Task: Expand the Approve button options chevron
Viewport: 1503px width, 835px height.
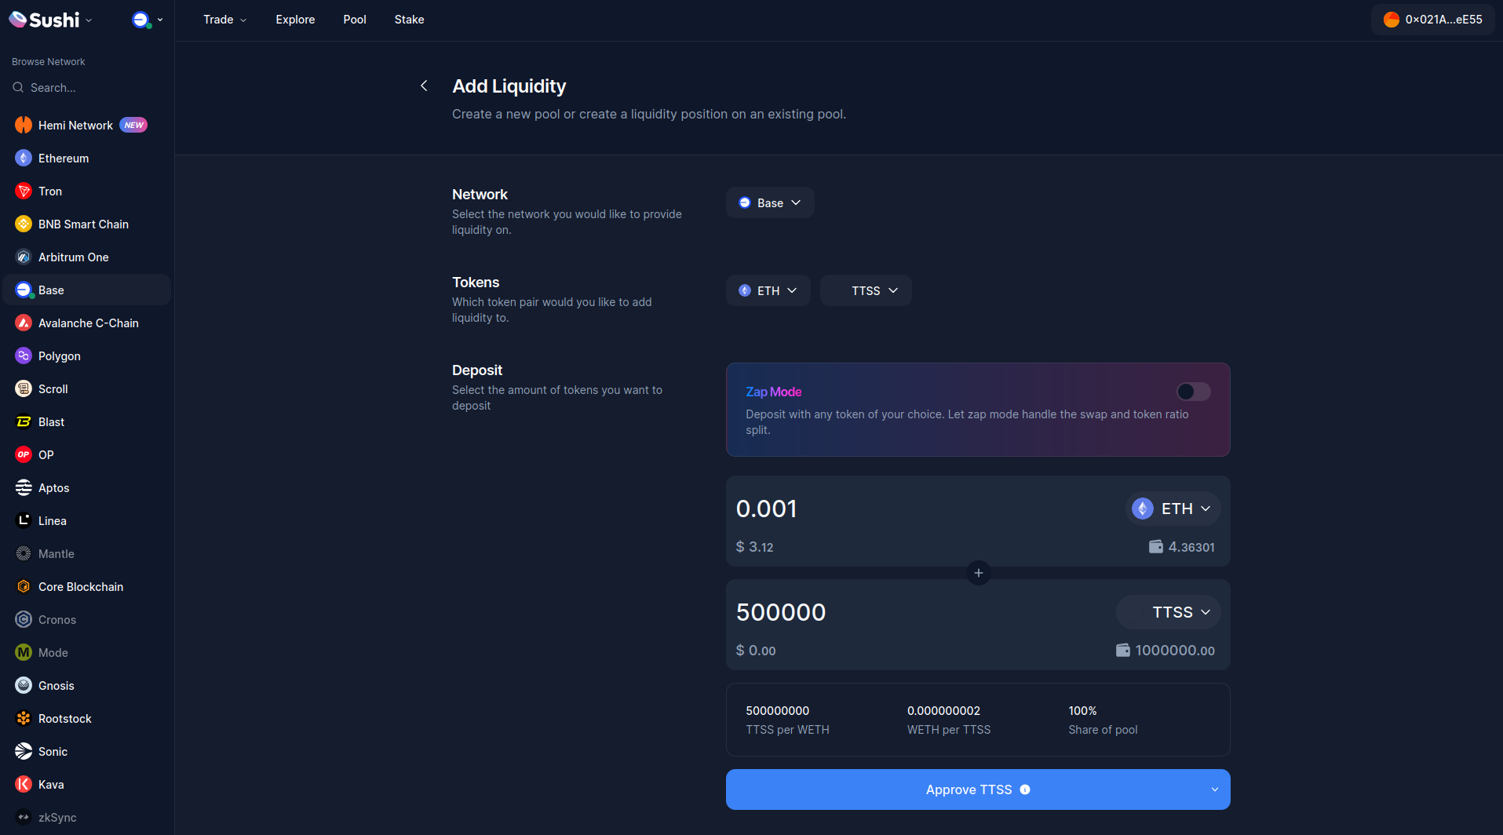Action: tap(1215, 789)
